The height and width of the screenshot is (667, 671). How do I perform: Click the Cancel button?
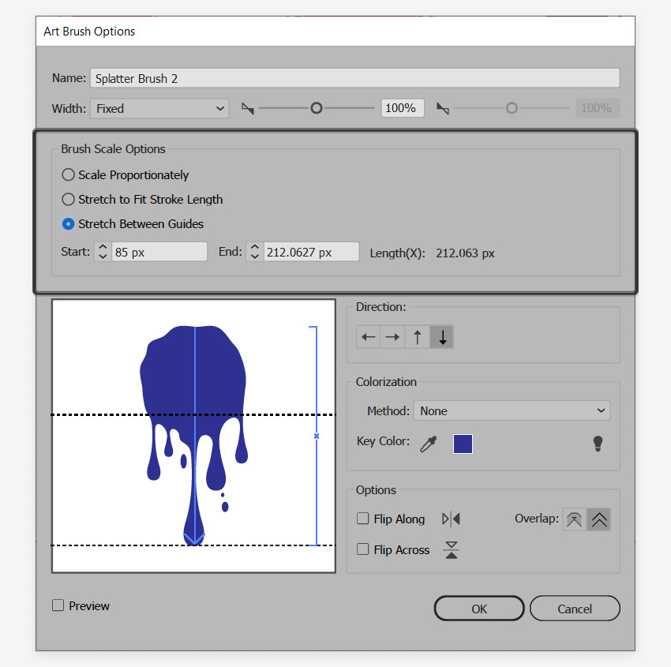click(575, 608)
